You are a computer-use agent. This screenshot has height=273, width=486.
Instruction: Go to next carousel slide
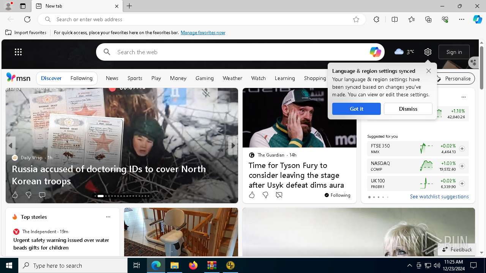point(233,146)
